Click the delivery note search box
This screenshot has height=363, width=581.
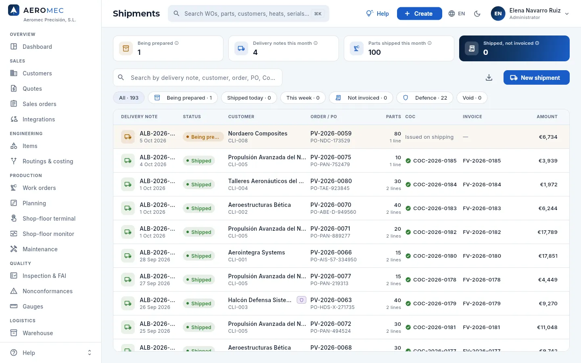click(x=198, y=77)
